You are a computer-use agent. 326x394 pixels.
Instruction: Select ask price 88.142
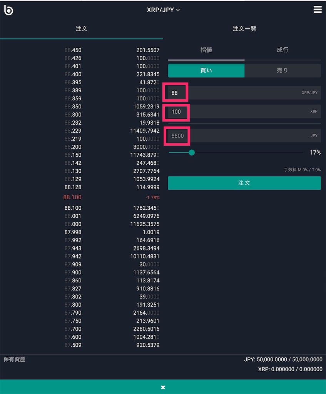[73, 163]
